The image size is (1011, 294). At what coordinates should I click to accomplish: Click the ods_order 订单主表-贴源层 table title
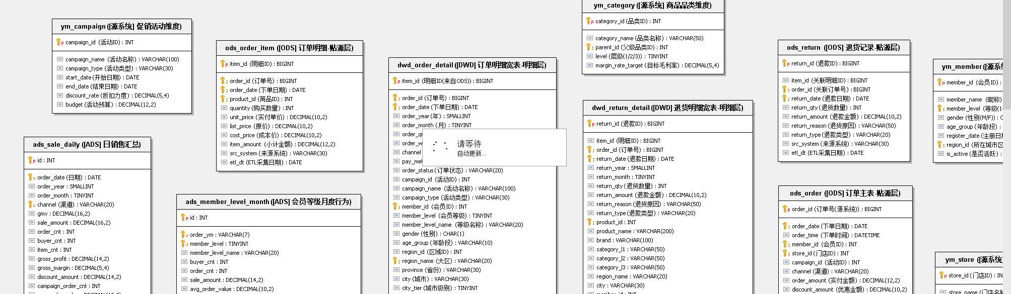(x=845, y=193)
